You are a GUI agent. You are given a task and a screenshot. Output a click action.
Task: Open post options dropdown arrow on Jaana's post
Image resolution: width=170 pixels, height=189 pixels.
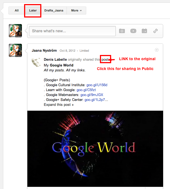(x=157, y=50)
